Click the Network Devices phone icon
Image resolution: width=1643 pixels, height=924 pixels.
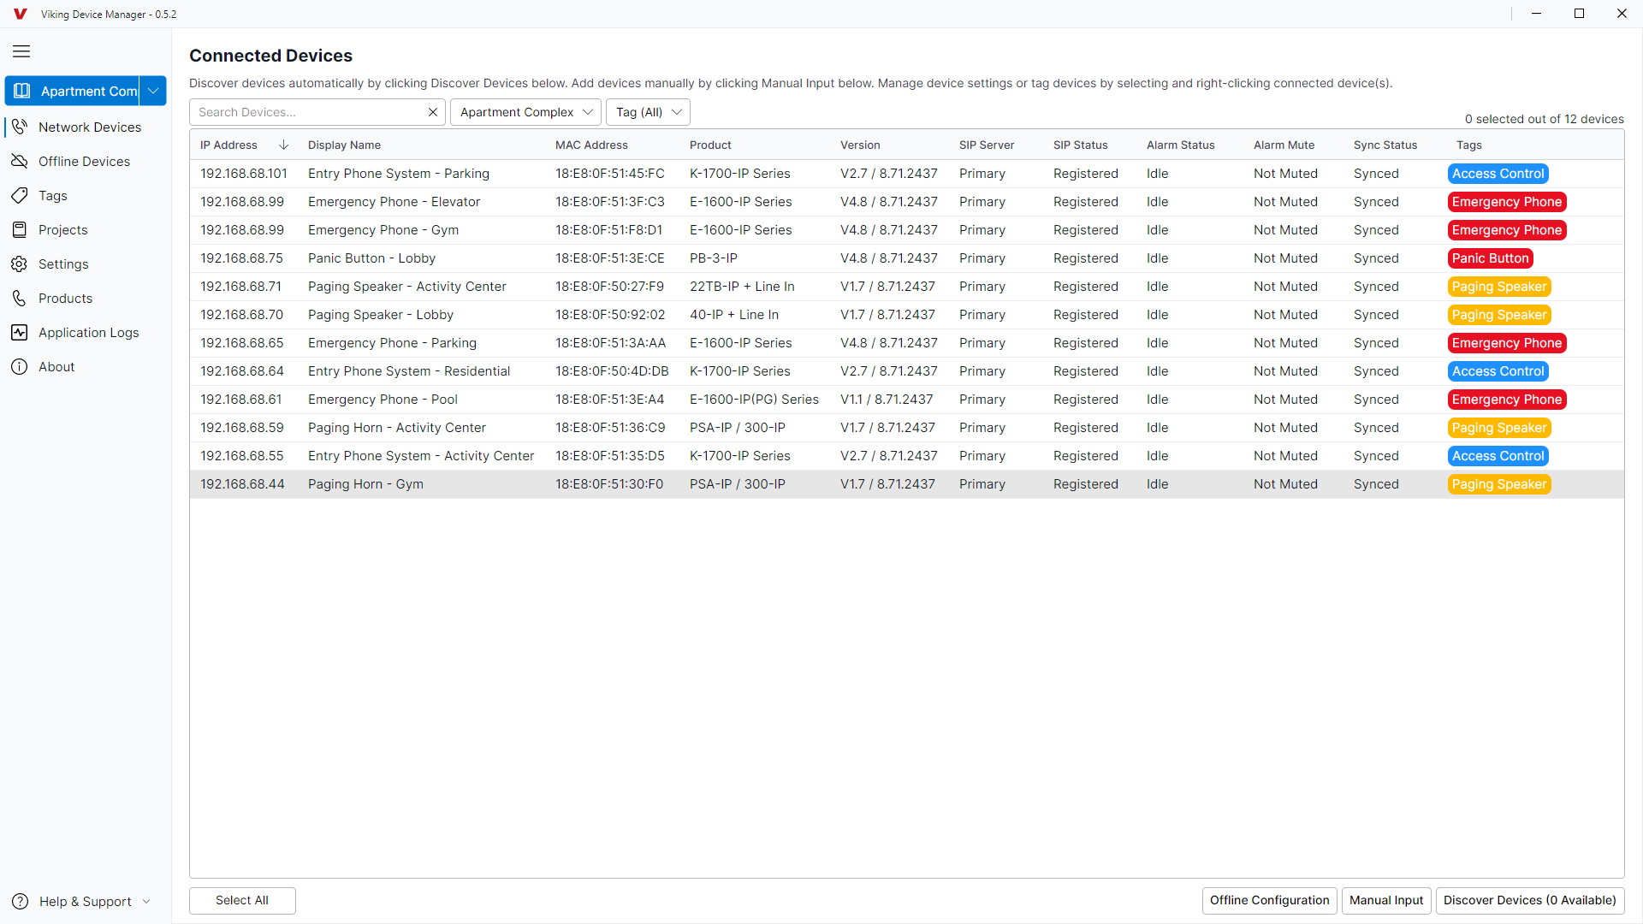[x=20, y=127]
